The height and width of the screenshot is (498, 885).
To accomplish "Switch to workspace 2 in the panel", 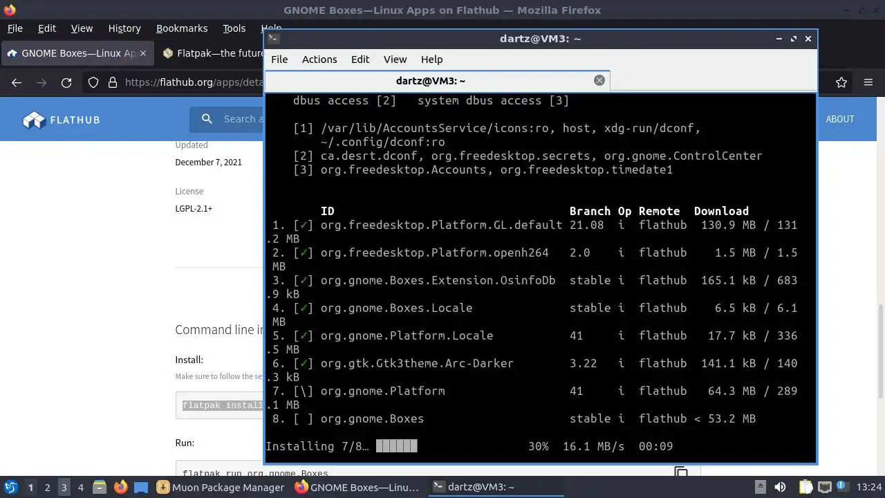I will 47,487.
